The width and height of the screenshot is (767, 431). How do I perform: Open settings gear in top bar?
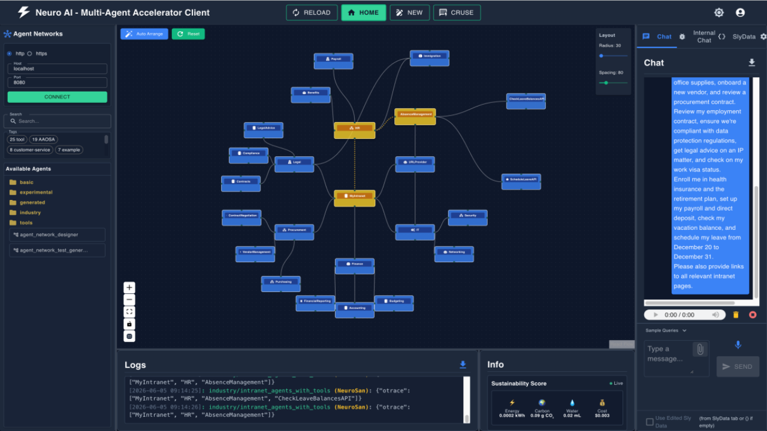tap(719, 13)
